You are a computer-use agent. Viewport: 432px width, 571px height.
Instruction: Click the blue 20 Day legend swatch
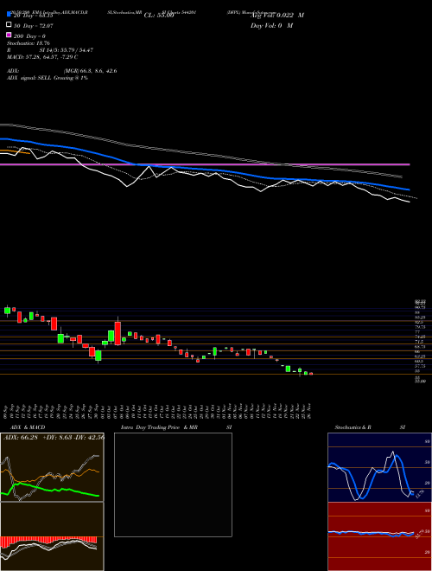tap(10, 14)
